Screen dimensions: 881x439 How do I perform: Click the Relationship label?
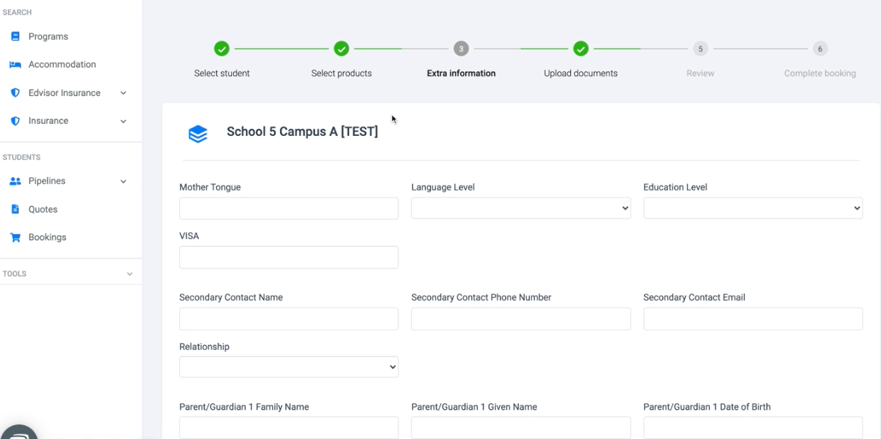click(204, 346)
